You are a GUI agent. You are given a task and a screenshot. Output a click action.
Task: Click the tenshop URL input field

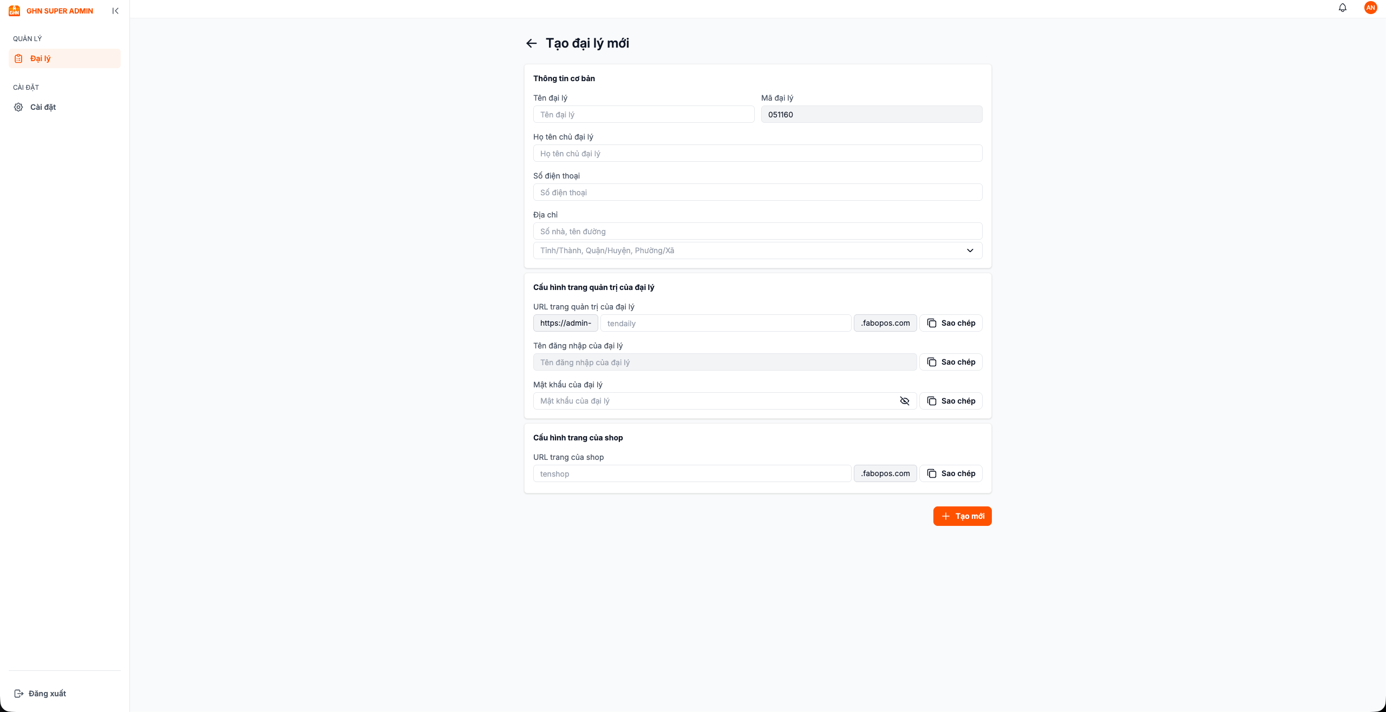(x=692, y=473)
